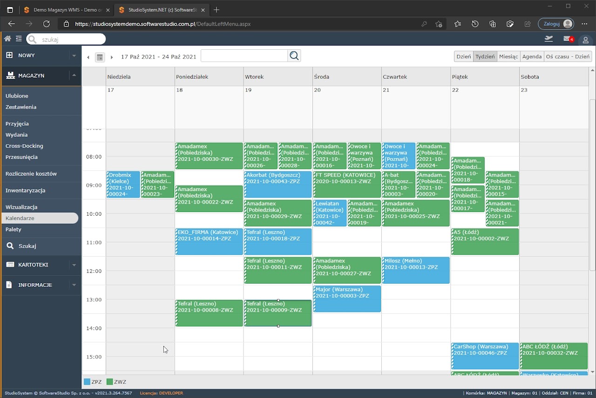Open the Major (Warszawa) calendar event
The width and height of the screenshot is (596, 398).
347,298
